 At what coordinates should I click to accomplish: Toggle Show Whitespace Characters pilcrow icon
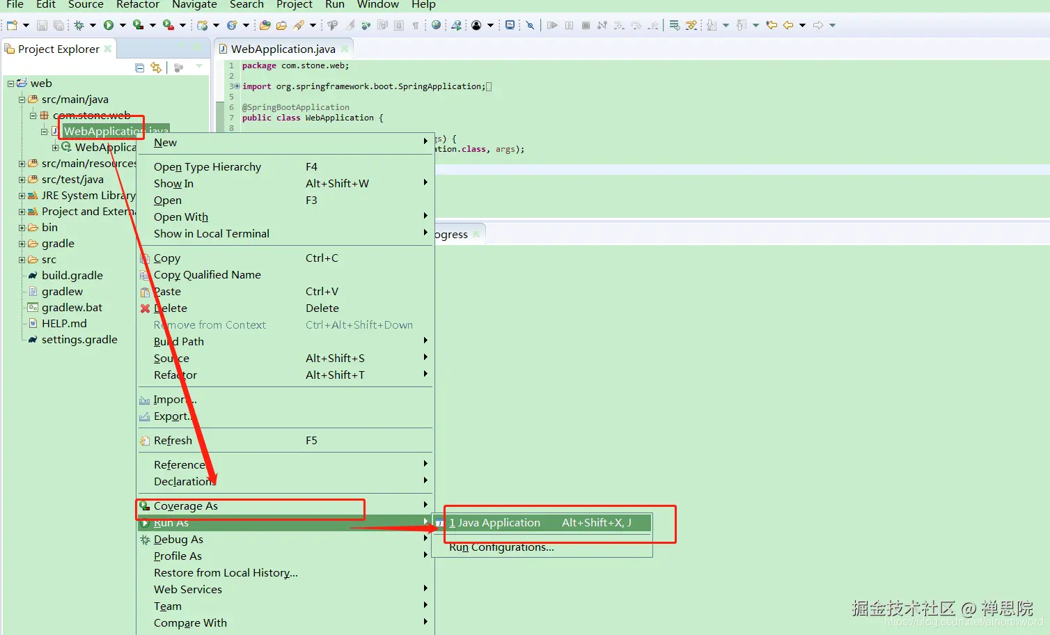coord(415,25)
